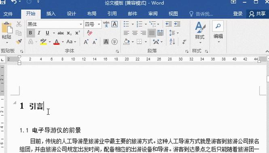Toggle Underline formatting
269x153 pixels.
pos(47,33)
